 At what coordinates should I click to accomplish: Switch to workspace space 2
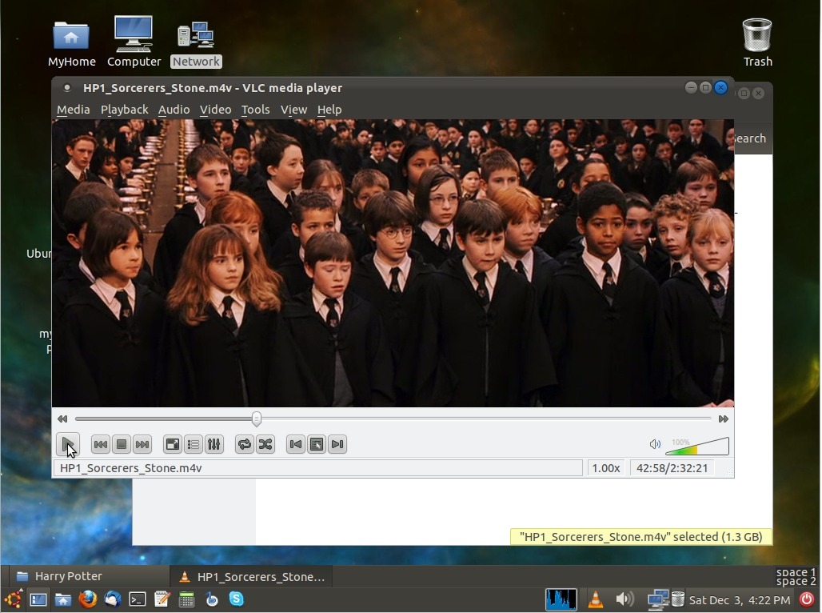(x=796, y=582)
